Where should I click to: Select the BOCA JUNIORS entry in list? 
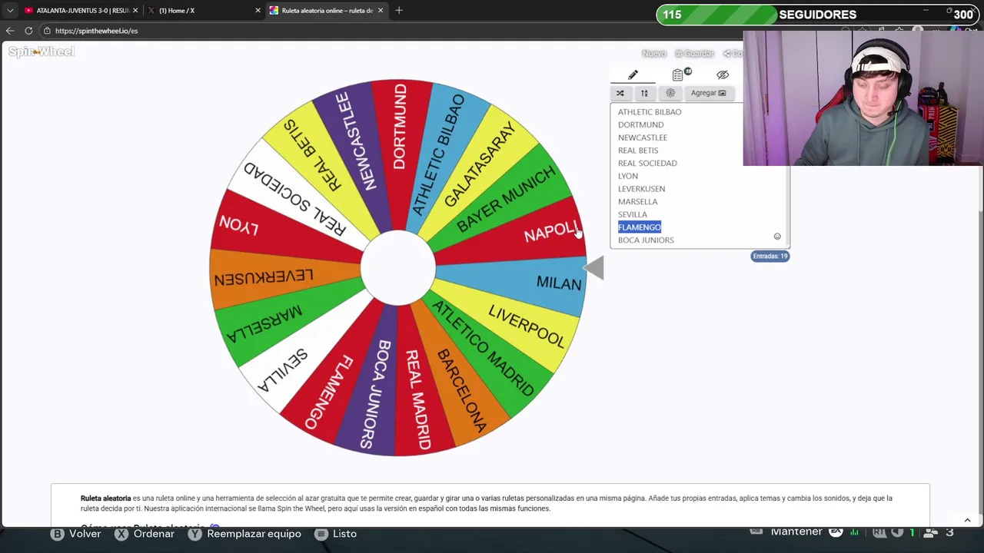[646, 240]
